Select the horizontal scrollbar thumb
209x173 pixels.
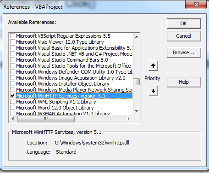[x=46, y=119]
